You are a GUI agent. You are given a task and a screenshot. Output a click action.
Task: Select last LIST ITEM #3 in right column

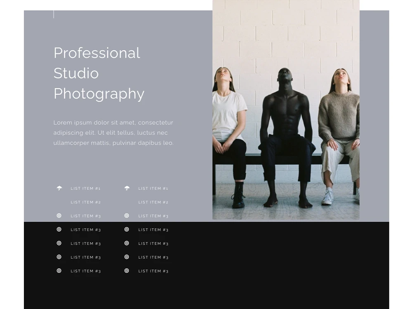tap(153, 271)
